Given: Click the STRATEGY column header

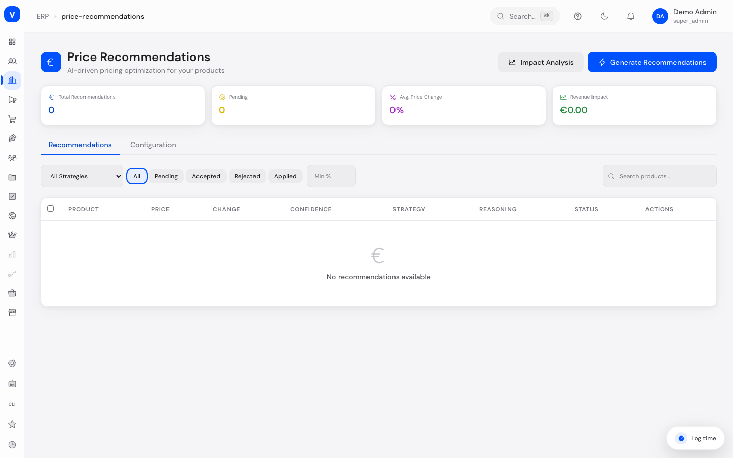Looking at the screenshot, I should point(409,209).
